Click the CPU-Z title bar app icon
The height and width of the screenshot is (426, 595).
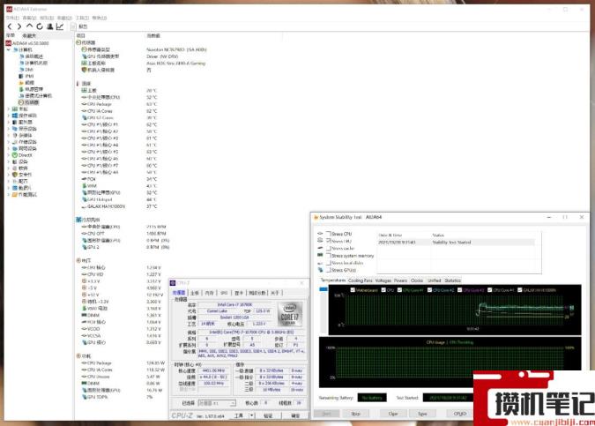click(173, 283)
